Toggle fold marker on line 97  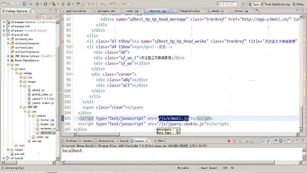tap(72, 74)
